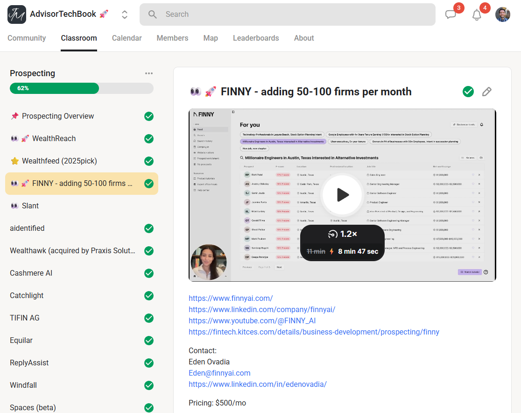This screenshot has width=521, height=413.
Task: Open the WealthReach lesson
Action: click(82, 139)
